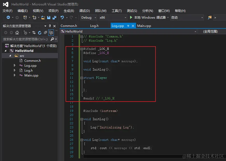
Task: Open the x86 platform dropdown
Action: tap(113, 18)
